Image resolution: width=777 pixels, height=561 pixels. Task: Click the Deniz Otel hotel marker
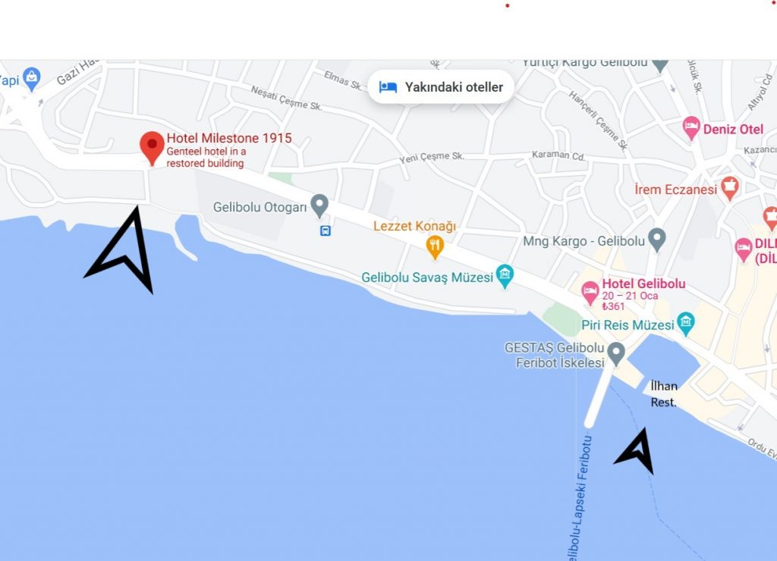(691, 128)
